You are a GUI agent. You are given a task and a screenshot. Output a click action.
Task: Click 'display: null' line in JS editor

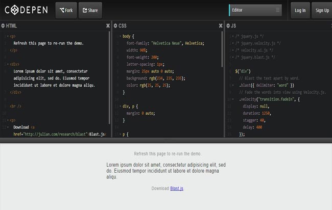click(x=256, y=106)
